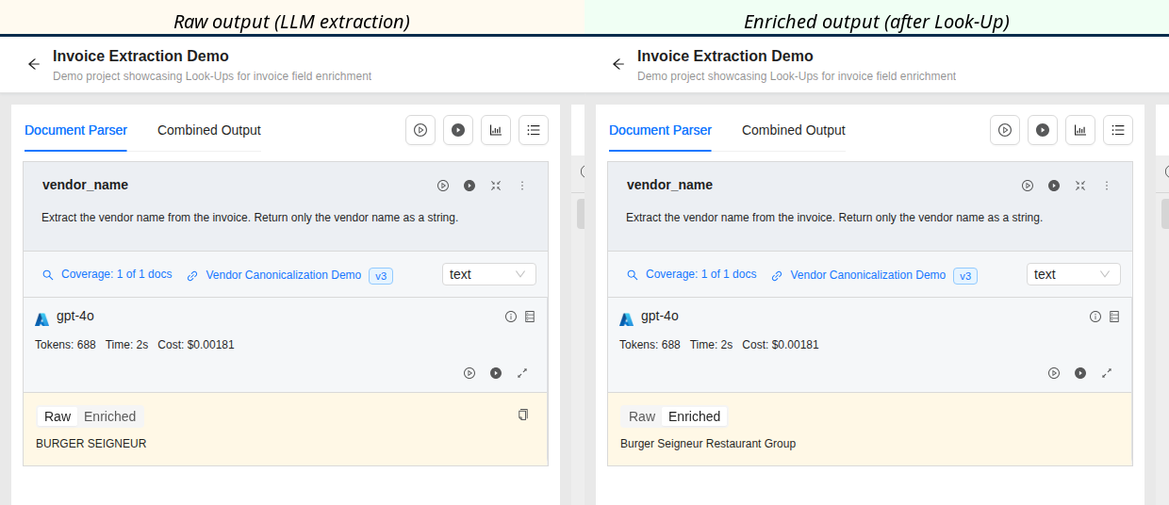Screen dimensions: 1169x505
Task: Open Coverage: 1 of 1 docs link, Raw panel
Action: tap(107, 274)
